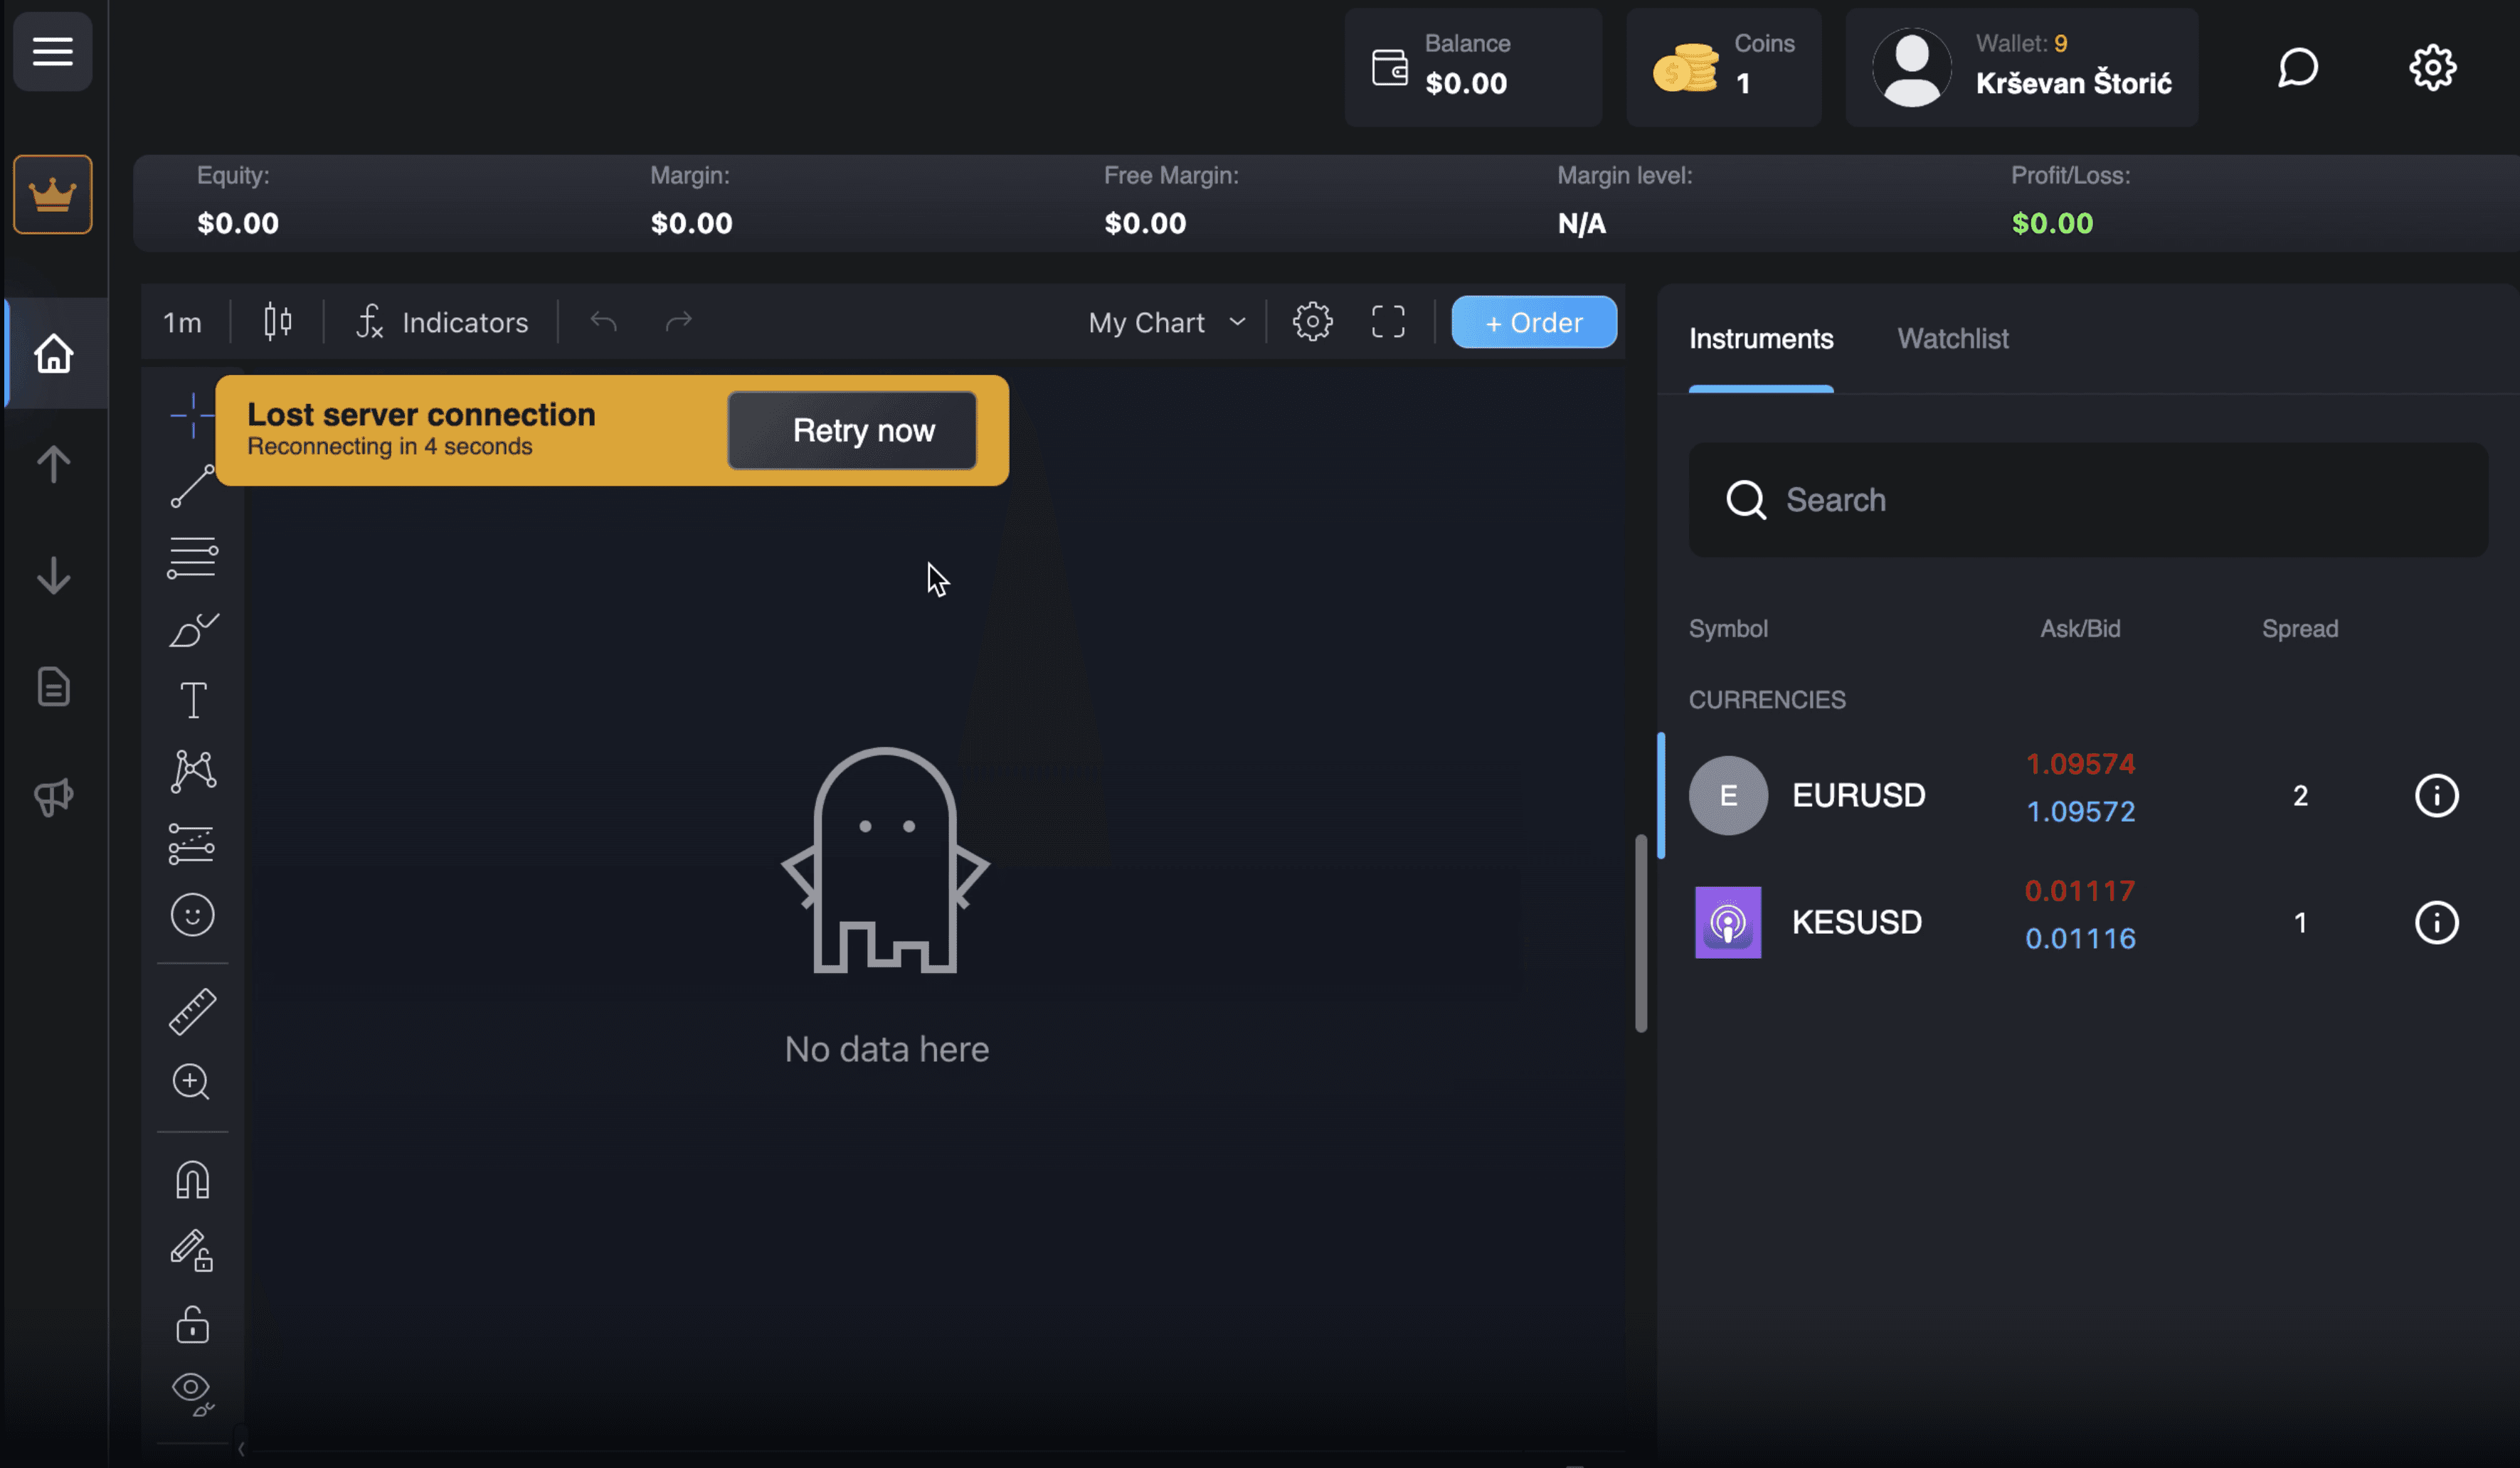Click the Retry now button
The image size is (2520, 1468).
pos(852,430)
